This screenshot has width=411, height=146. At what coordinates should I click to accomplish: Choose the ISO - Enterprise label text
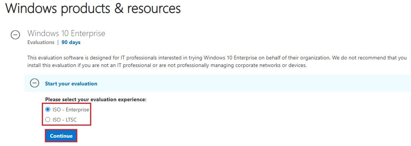pyautogui.click(x=71, y=109)
